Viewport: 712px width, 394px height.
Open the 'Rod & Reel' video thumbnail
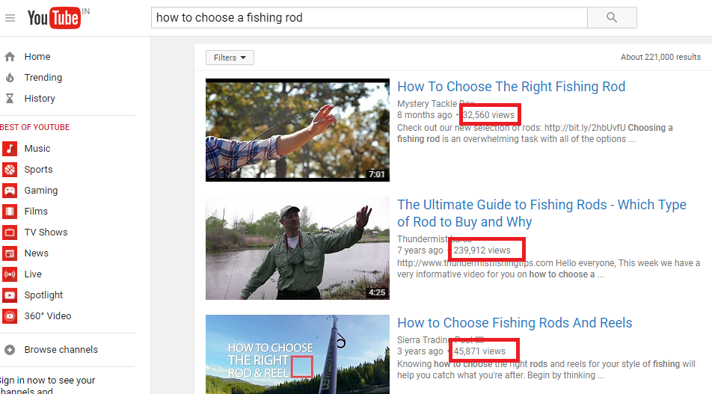coord(298,354)
